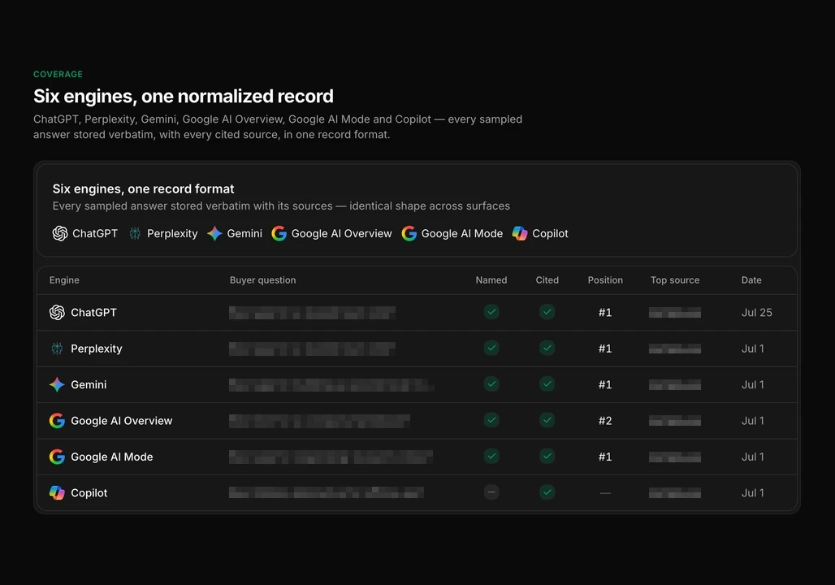835x585 pixels.
Task: Click the Copilot label in the legend
Action: (x=550, y=234)
